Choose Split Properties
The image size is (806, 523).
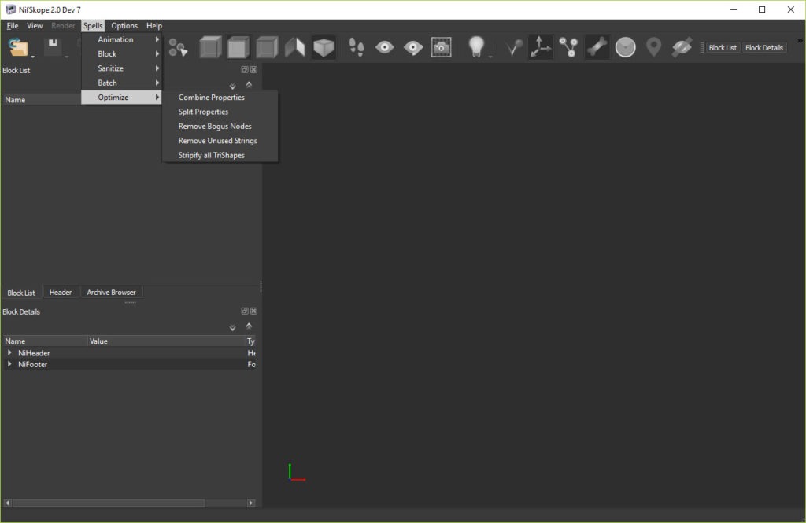[x=220, y=112]
